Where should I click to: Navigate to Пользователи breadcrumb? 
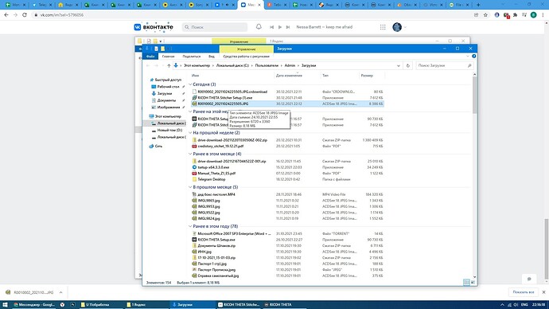tap(267, 65)
